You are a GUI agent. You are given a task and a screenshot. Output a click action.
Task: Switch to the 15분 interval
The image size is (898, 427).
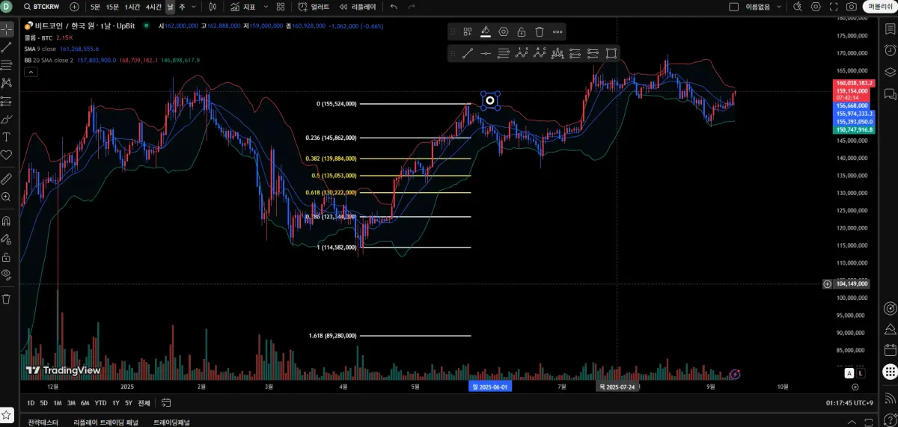pos(112,7)
